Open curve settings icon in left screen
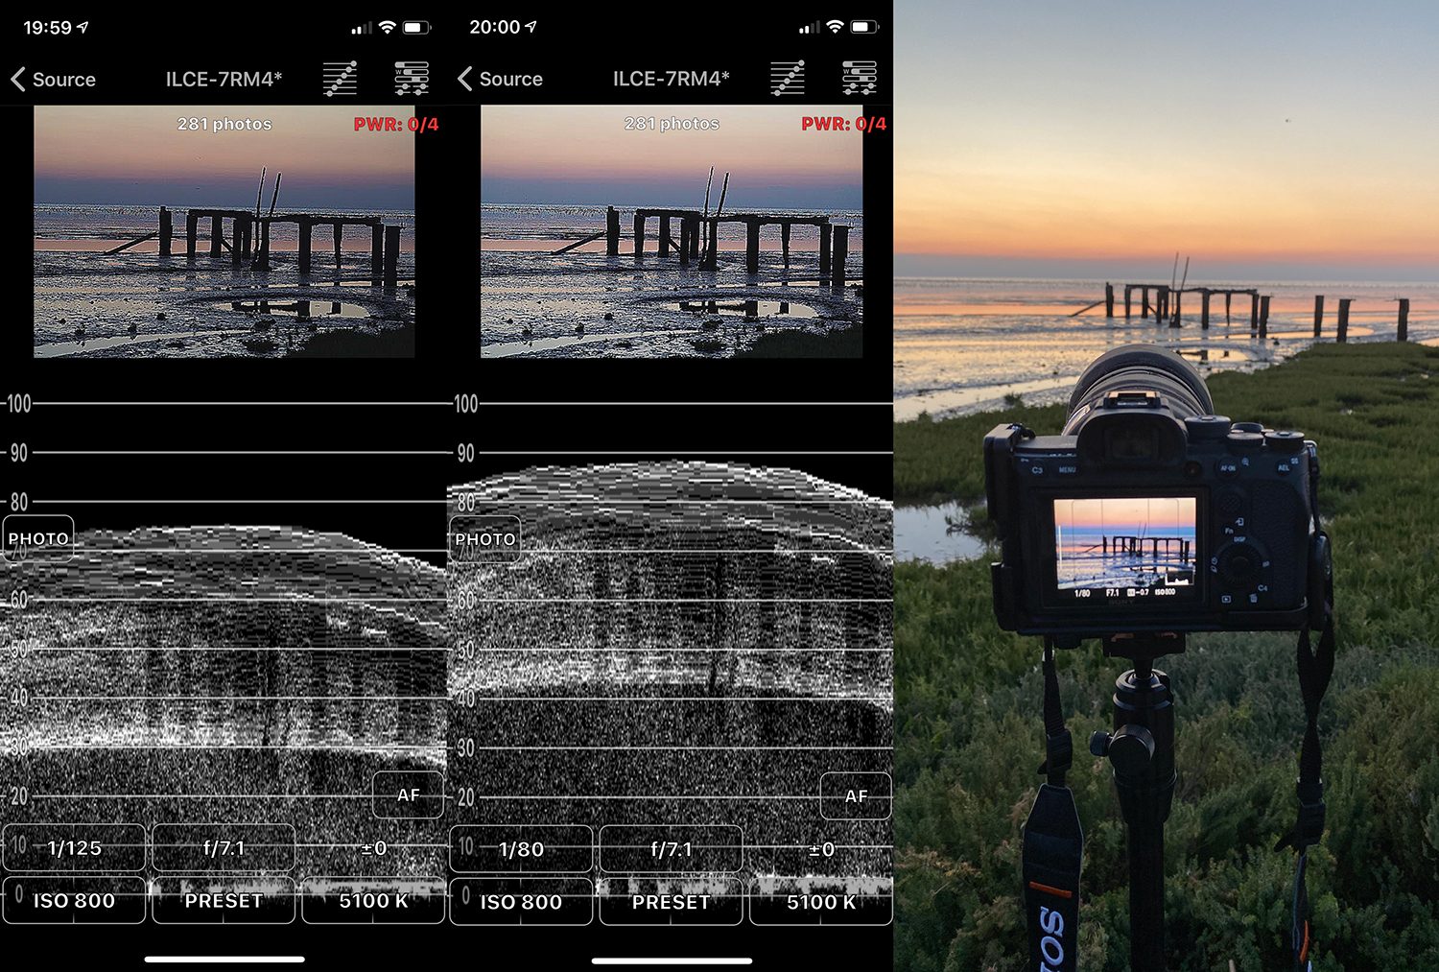The width and height of the screenshot is (1439, 972). point(340,79)
